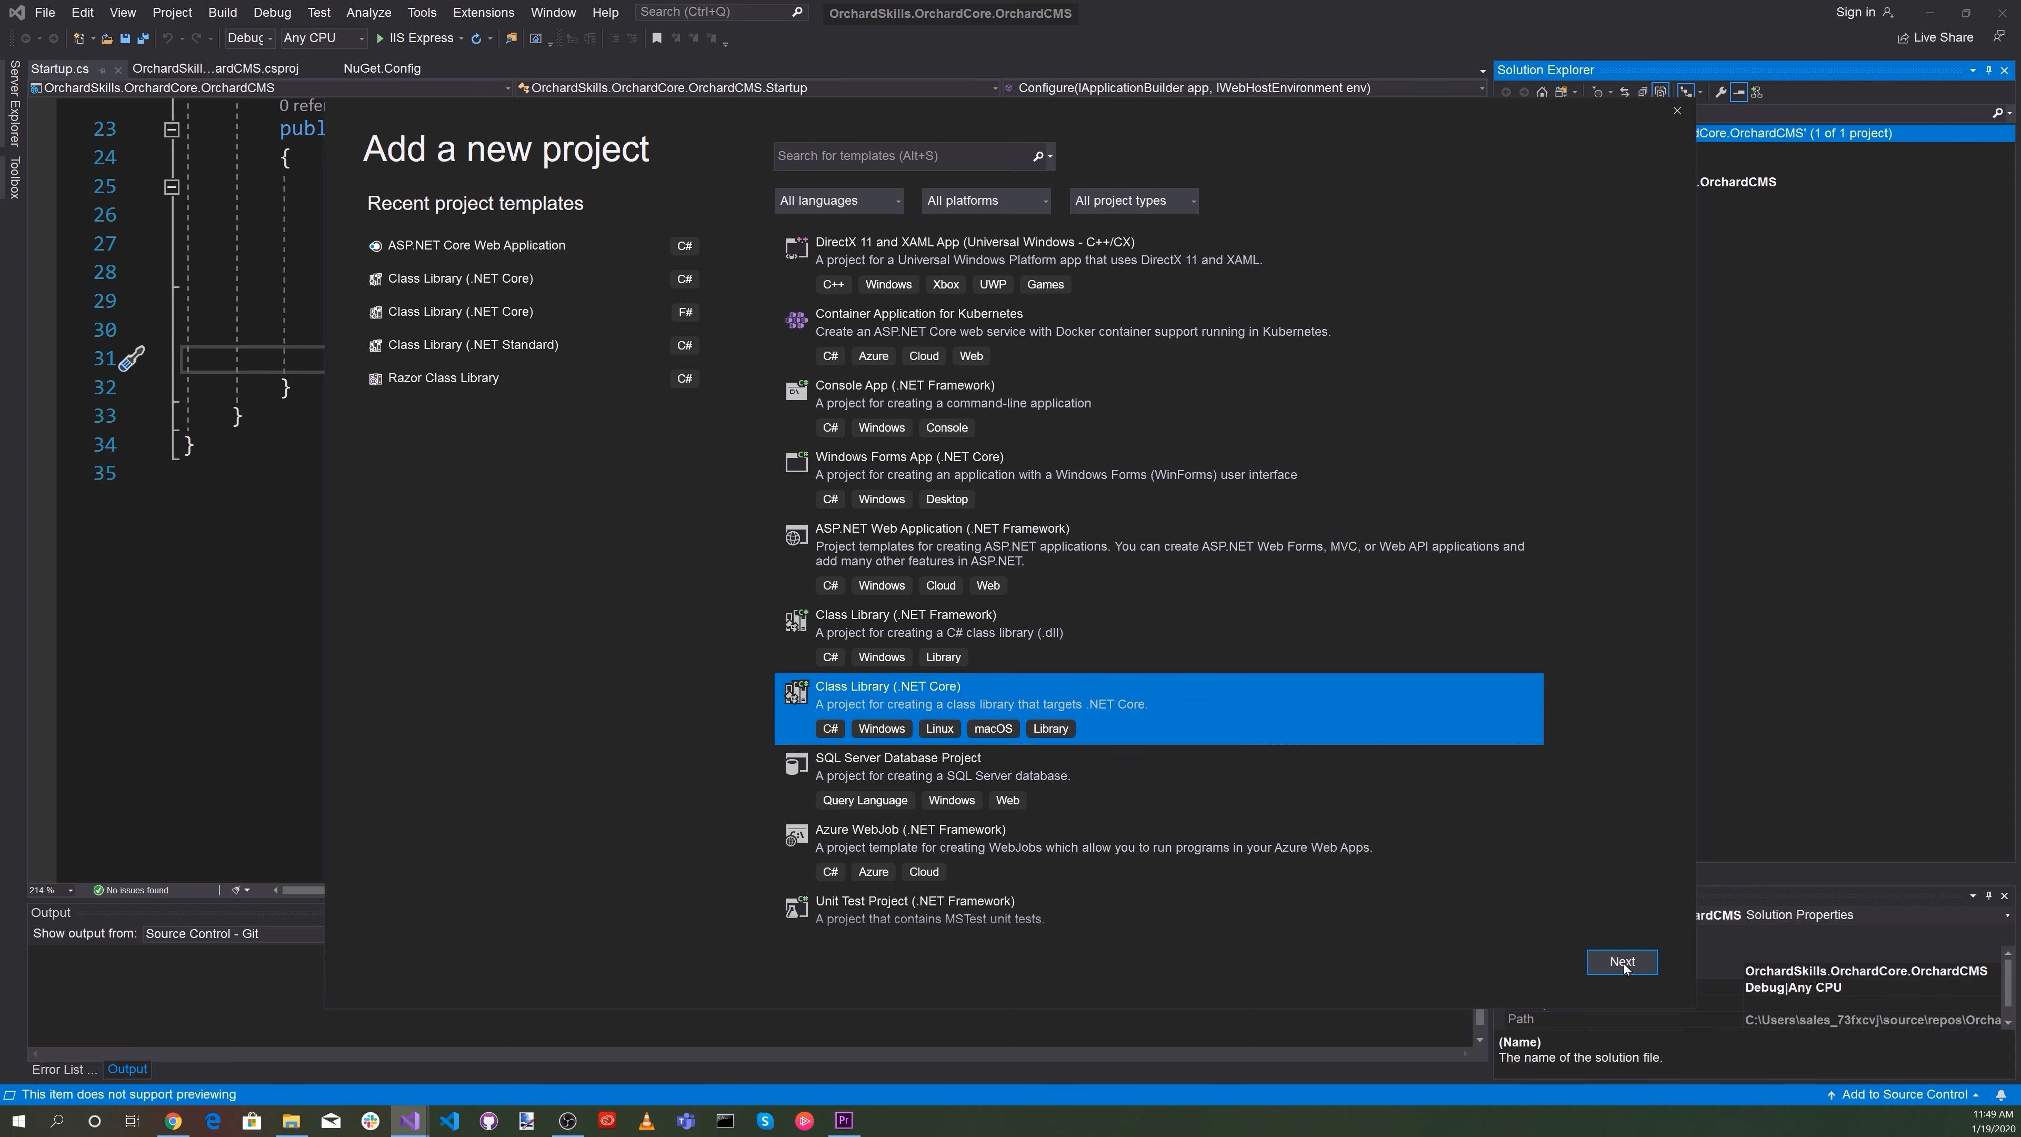Screen dimensions: 2021x1137
Task: Toggle the bookmark toolbar icon
Action: [x=657, y=38]
